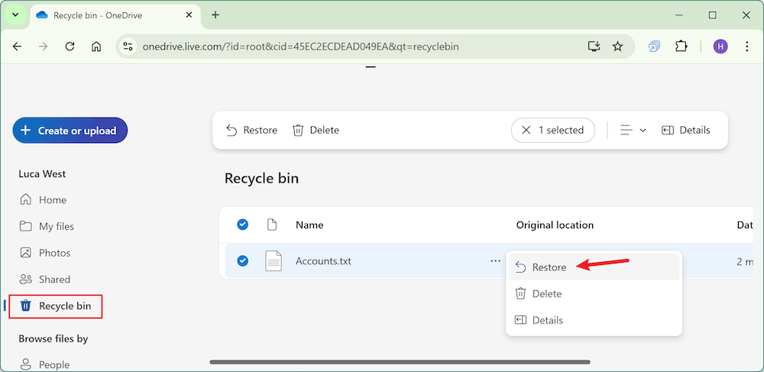Image resolution: width=764 pixels, height=372 pixels.
Task: Clear selection with 1 selected button
Action: click(553, 130)
